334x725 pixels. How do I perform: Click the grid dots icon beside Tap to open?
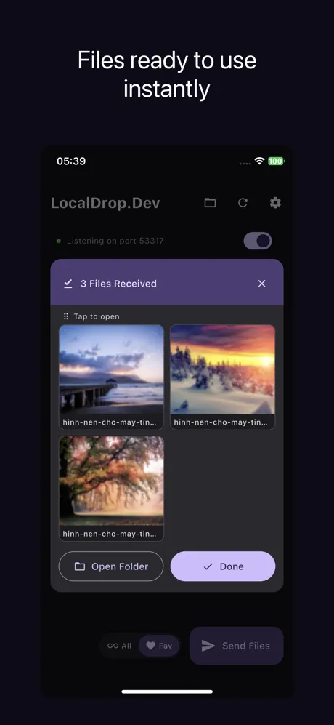[66, 317]
